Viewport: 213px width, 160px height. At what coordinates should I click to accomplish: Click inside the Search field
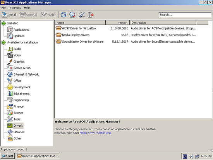pyautogui.click(x=185, y=15)
